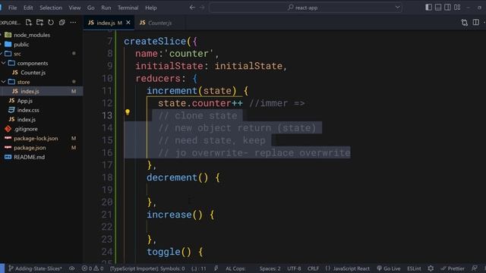Open the Edit menu
Screen dimensions: 486x273
click(28, 8)
